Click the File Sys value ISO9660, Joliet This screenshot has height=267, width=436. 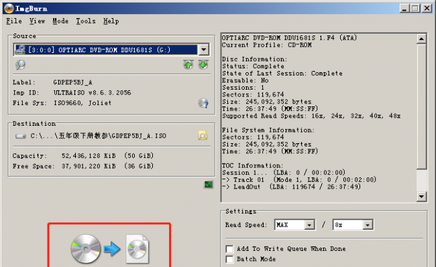pos(83,103)
